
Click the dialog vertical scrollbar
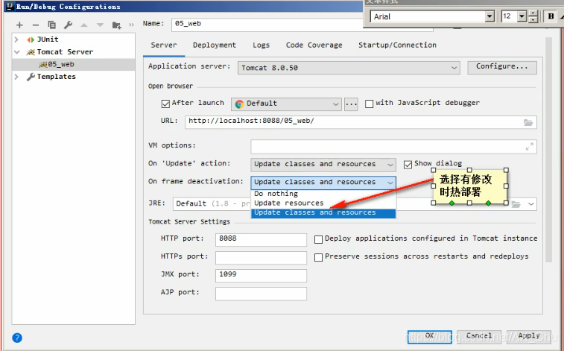[x=548, y=149]
